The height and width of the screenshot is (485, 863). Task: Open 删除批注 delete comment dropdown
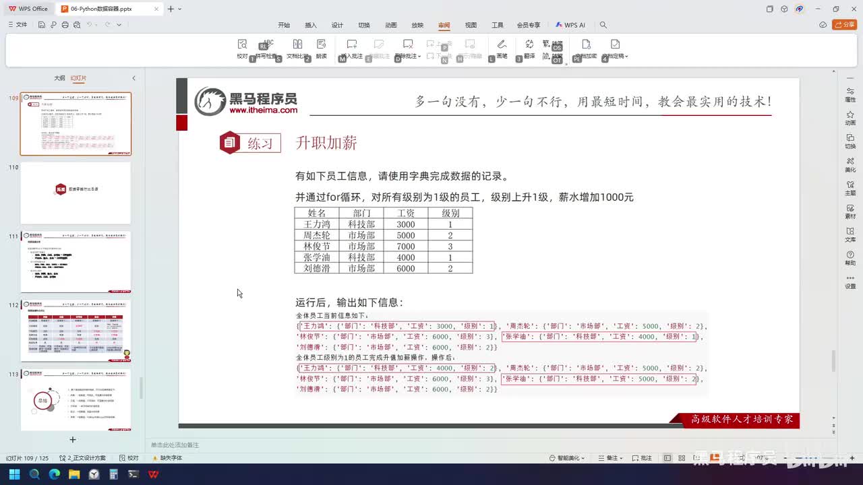pyautogui.click(x=407, y=48)
